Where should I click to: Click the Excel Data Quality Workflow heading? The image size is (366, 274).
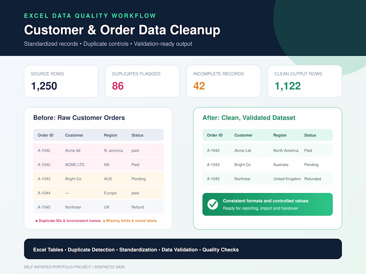point(90,16)
